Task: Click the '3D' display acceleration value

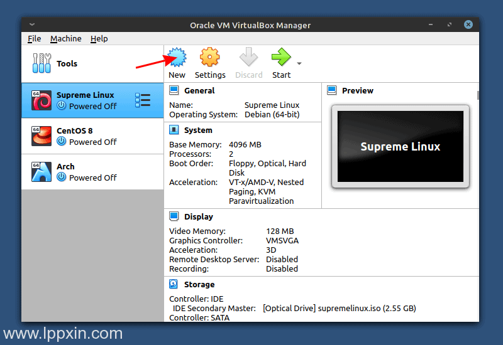Action: (x=271, y=250)
